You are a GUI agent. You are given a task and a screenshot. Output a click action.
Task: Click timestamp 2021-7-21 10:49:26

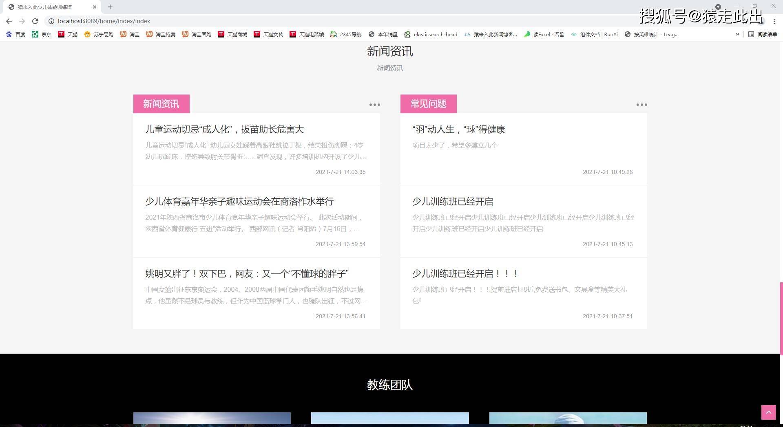(x=608, y=172)
